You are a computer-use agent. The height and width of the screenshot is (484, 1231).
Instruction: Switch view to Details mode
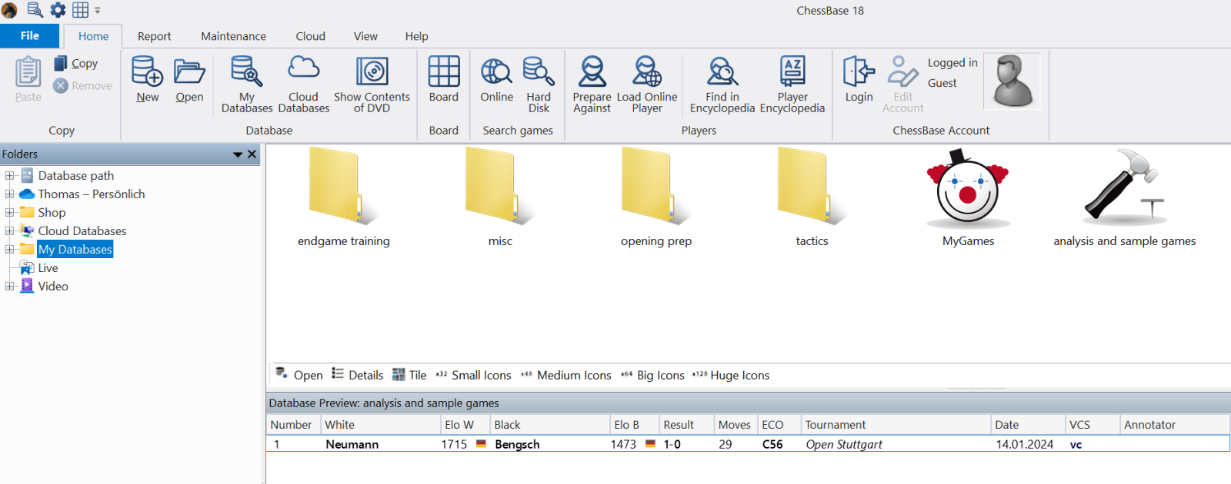pos(358,375)
